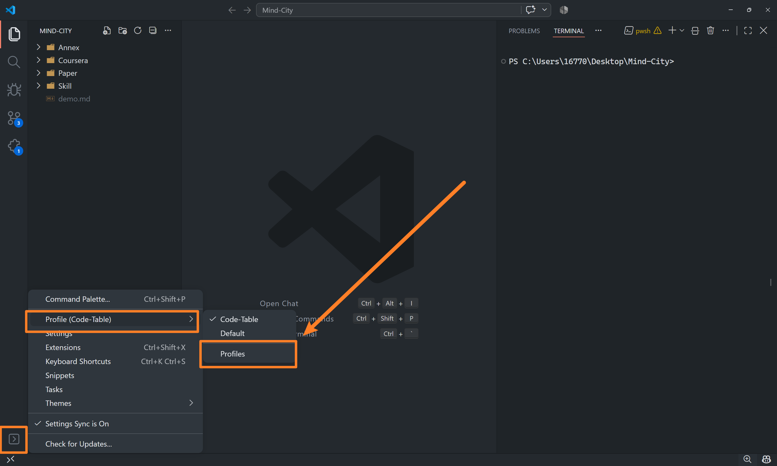Open Tasks menu entry
This screenshot has height=466, width=777.
115,389
